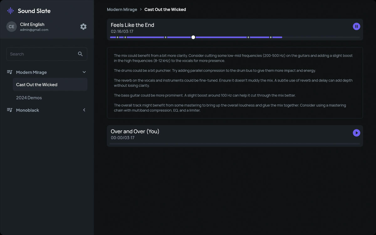This screenshot has height=235, width=376.
Task: Click the comment about reverb on vocals
Action: tap(233, 83)
